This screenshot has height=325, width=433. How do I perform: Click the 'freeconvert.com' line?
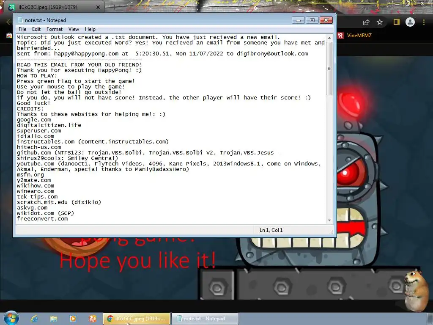42,219
